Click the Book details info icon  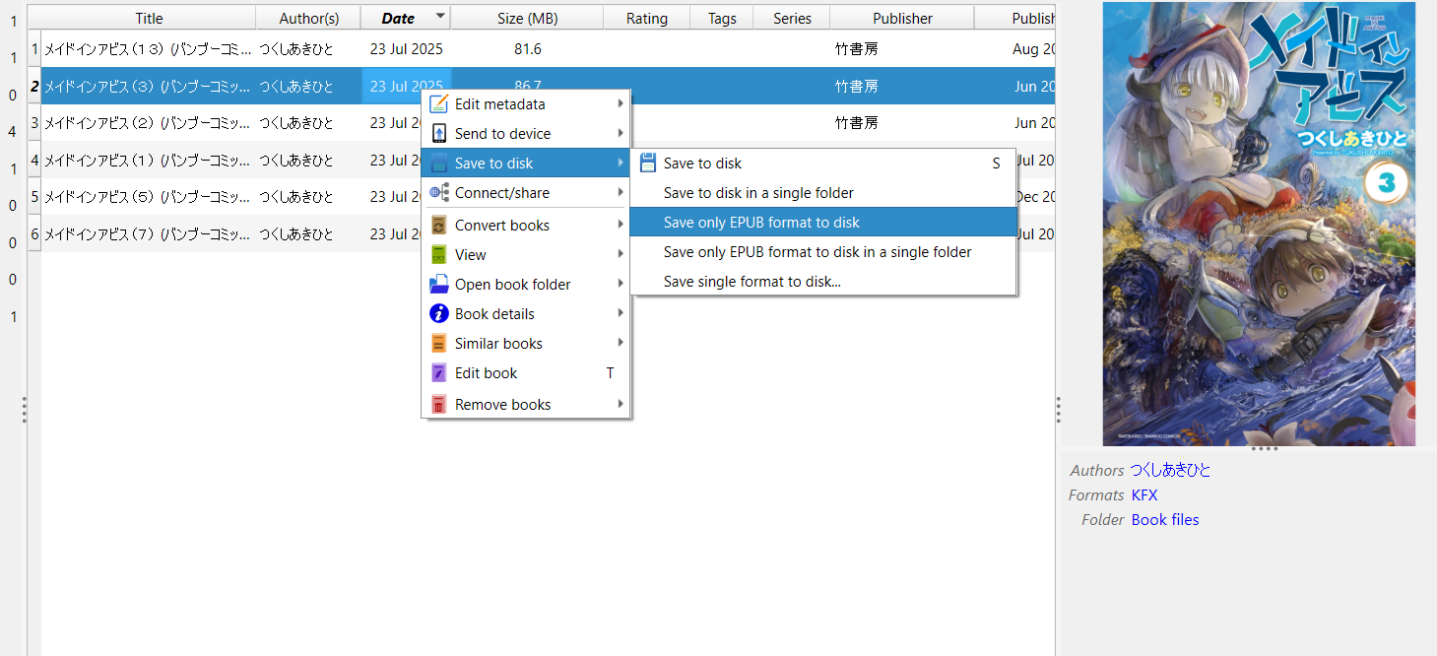tap(439, 313)
